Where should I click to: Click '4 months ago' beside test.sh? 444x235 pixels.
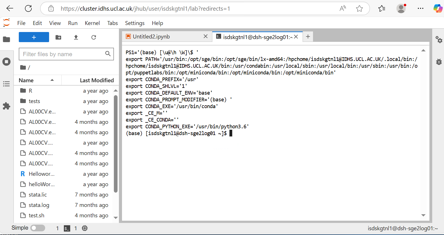click(x=91, y=215)
